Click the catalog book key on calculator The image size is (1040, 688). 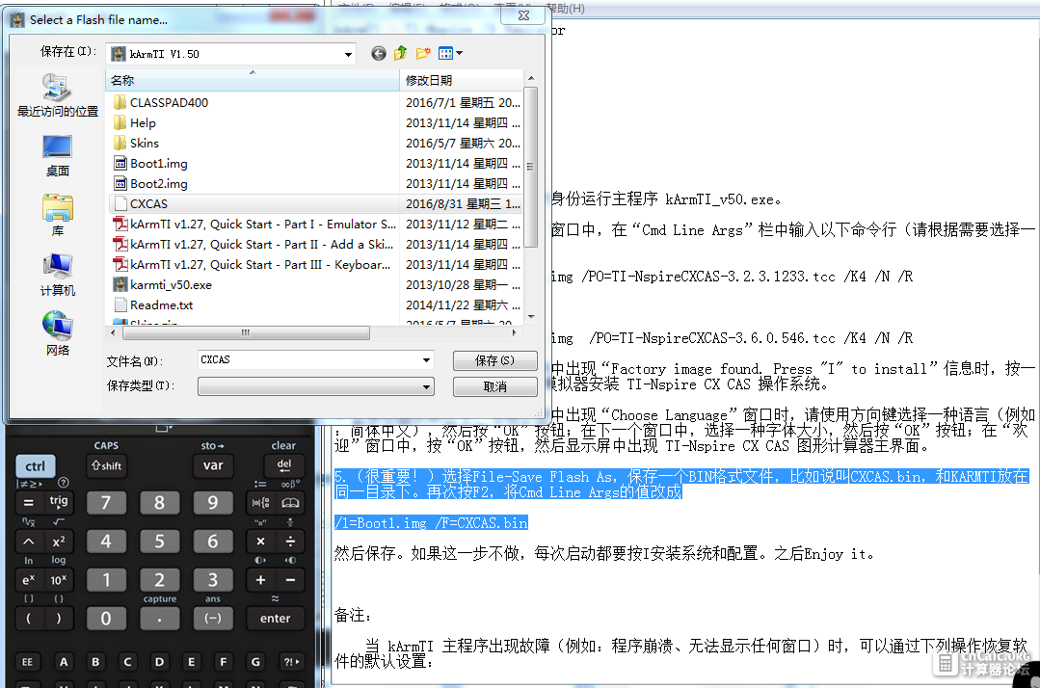coord(290,502)
